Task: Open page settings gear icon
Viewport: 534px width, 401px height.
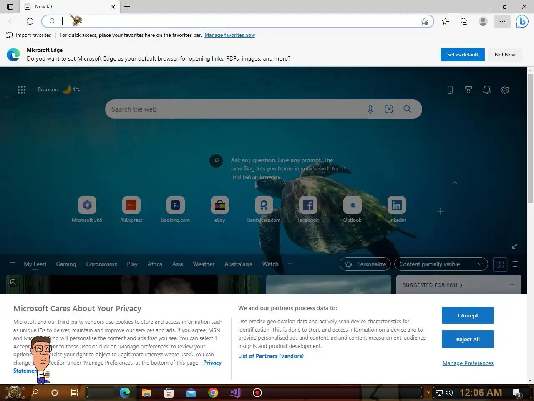Action: (505, 90)
